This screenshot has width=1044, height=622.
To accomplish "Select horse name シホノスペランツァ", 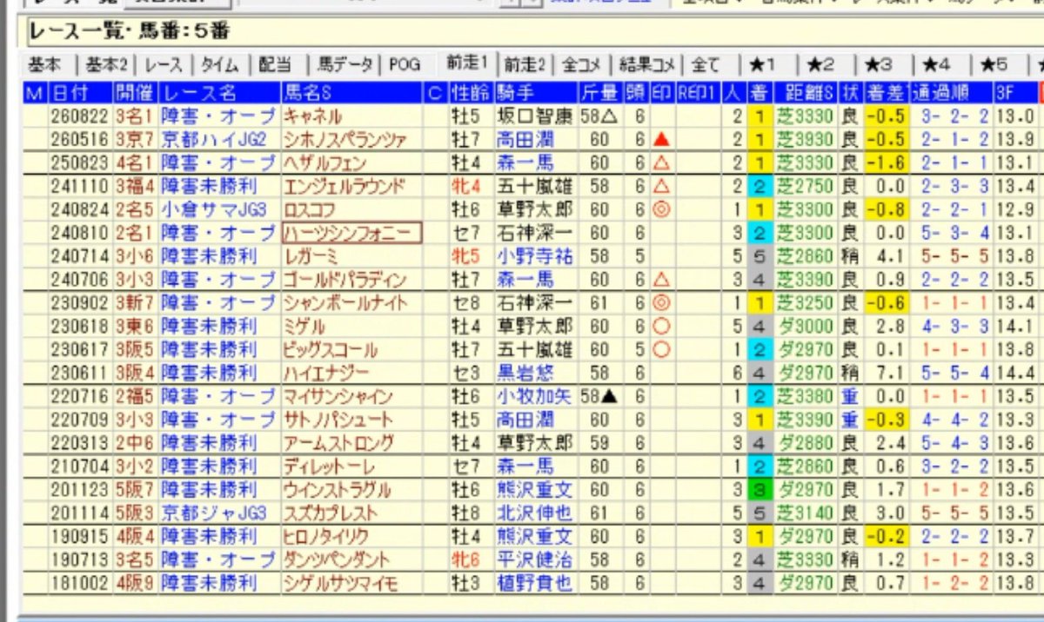I will click(x=345, y=139).
